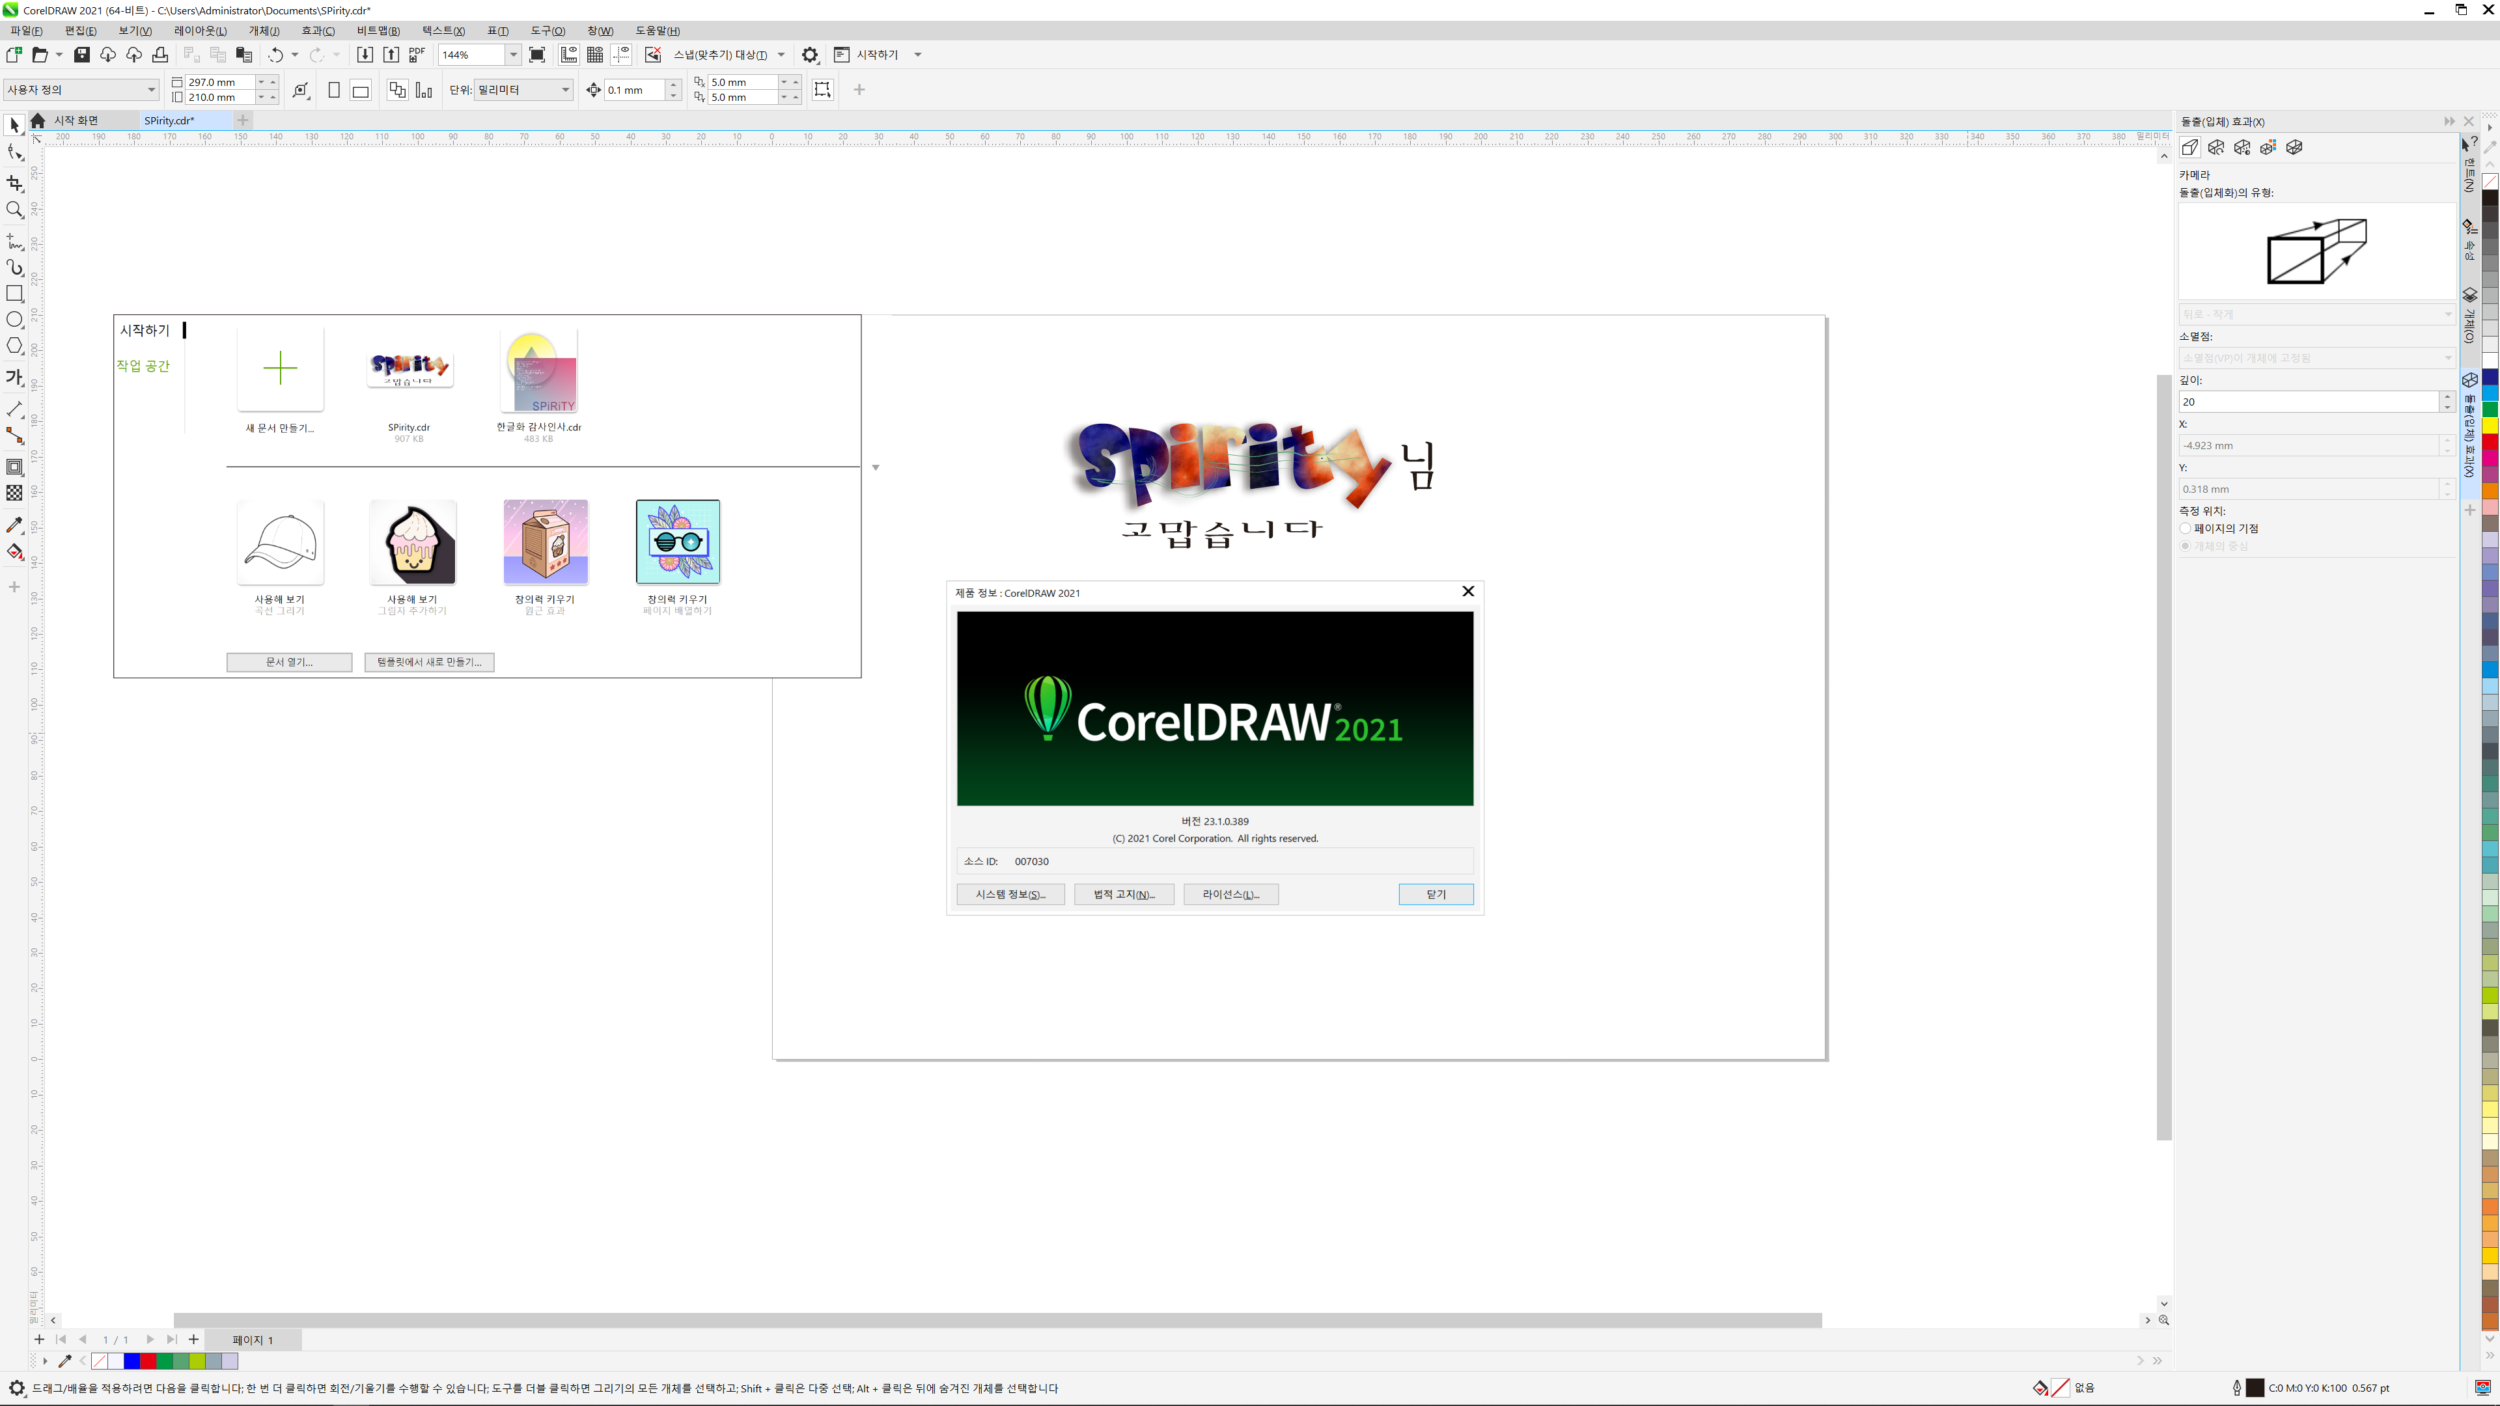This screenshot has width=2500, height=1406.
Task: Select the Pick tool in the toolbox
Action: [x=14, y=125]
